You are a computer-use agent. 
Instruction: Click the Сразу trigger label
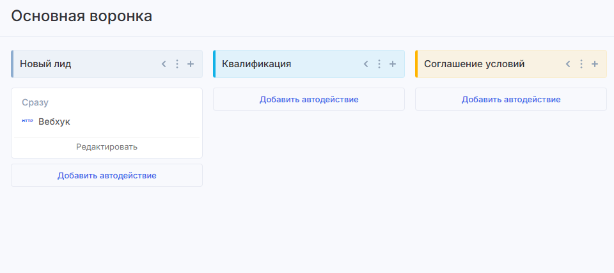pyautogui.click(x=35, y=102)
